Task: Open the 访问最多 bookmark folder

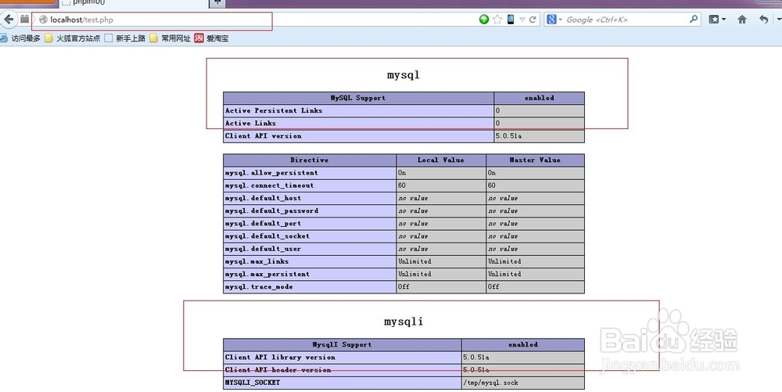Action: click(x=20, y=38)
